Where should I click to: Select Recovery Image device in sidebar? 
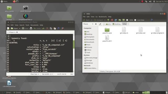91,58
